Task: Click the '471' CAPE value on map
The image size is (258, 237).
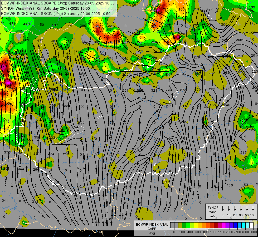Action: click(x=12, y=23)
